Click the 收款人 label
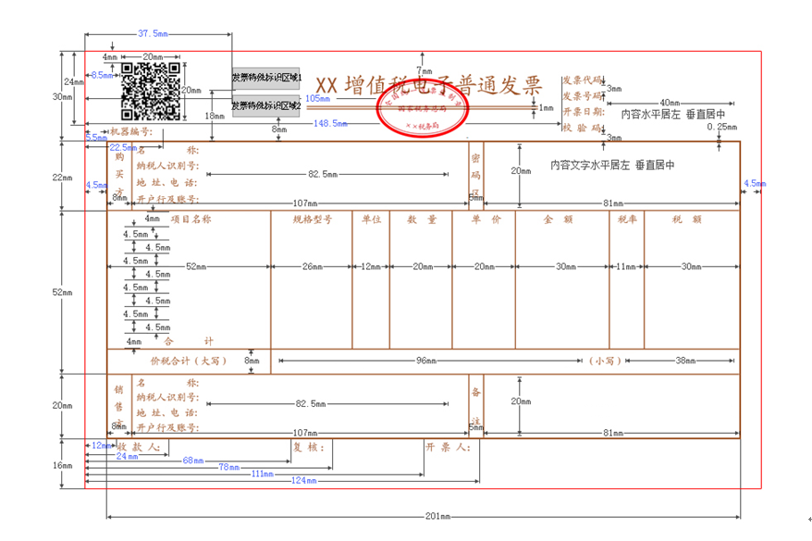812x541 pixels. pyautogui.click(x=139, y=447)
